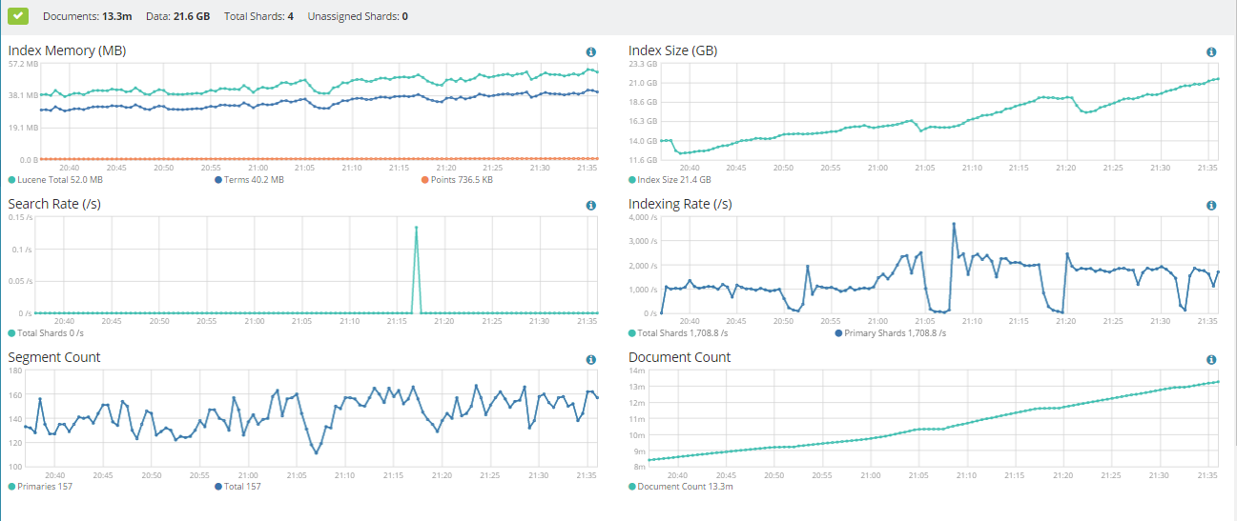Click the green status checkmark icon
This screenshot has width=1237, height=521.
pos(19,15)
